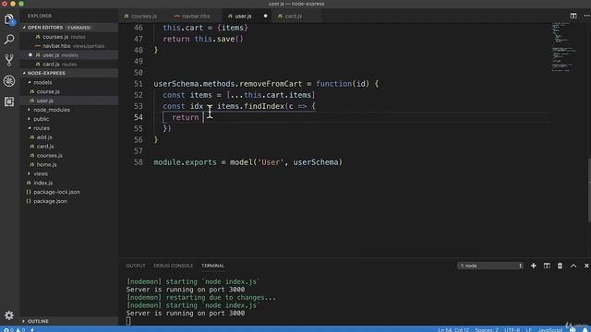
Task: Open Source Control view
Action: click(9, 60)
